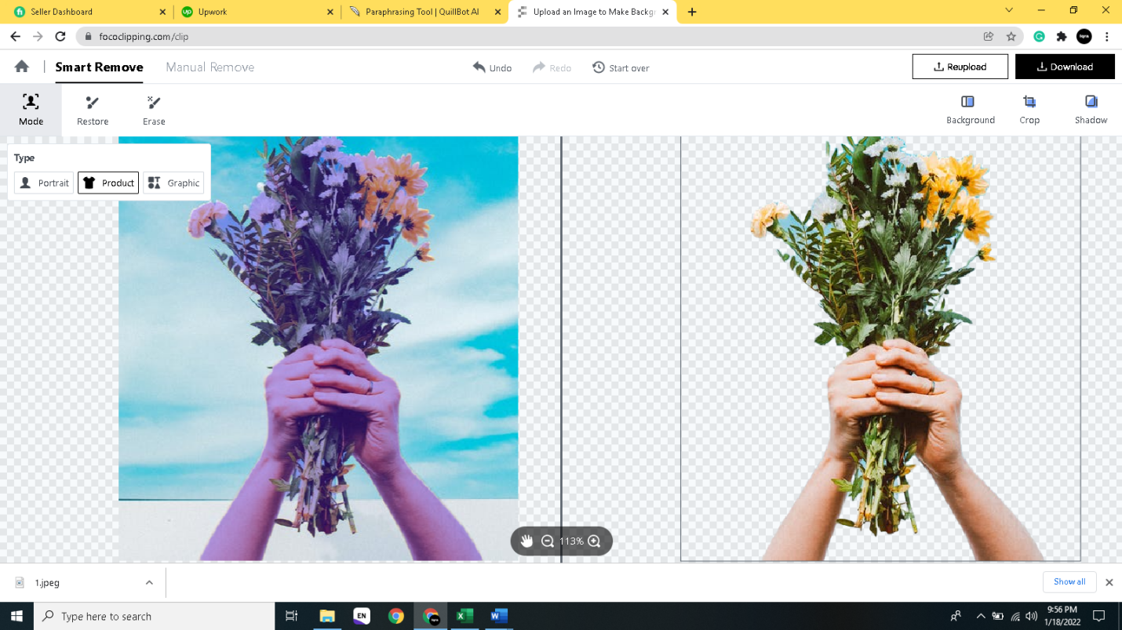Expand the Mode type panel
This screenshot has height=630, width=1122.
click(x=31, y=110)
